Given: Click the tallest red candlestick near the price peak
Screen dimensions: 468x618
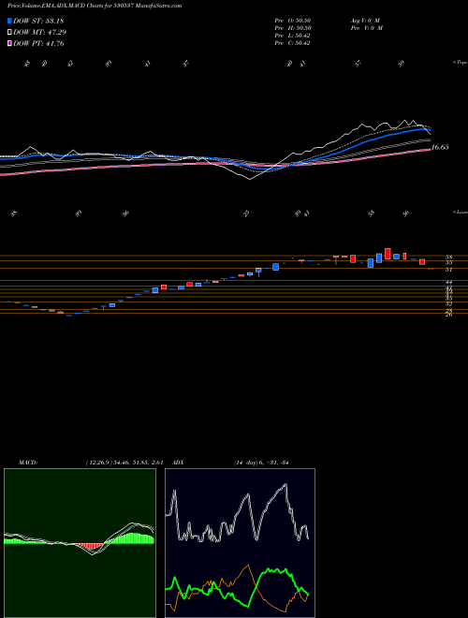Looking at the screenshot, I should [x=388, y=254].
